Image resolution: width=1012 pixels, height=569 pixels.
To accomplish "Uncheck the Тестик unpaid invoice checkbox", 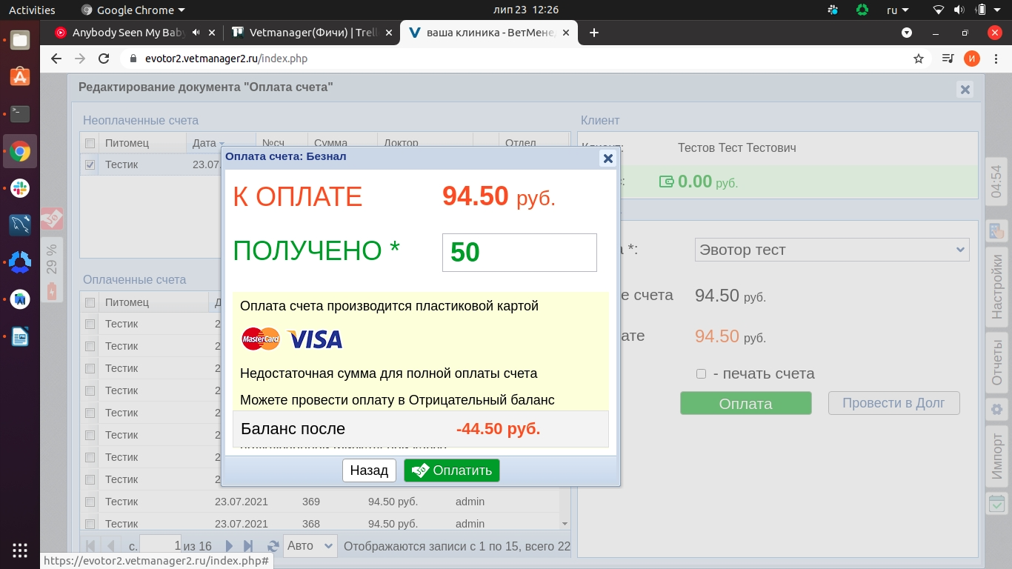I will [90, 165].
